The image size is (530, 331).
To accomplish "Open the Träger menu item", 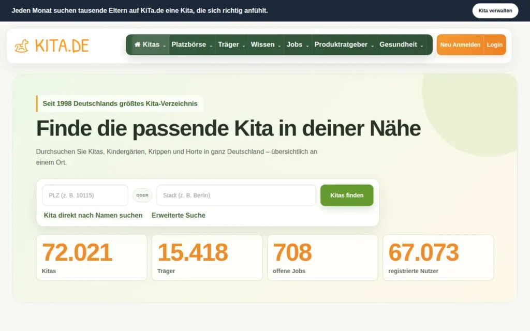I will pyautogui.click(x=231, y=44).
